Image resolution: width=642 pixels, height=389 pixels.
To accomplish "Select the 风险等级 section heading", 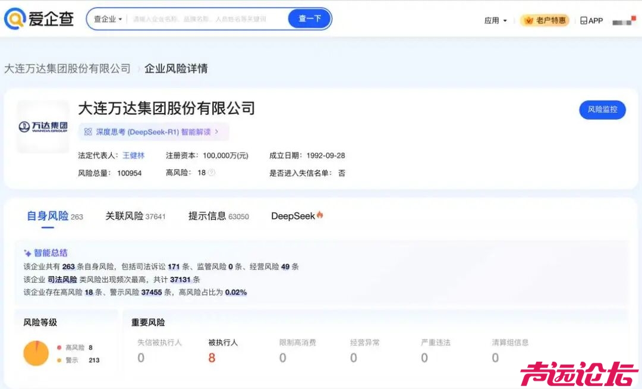I will pyautogui.click(x=40, y=322).
